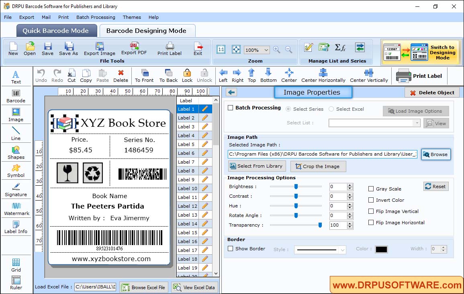The image size is (464, 294).
Task: Click Select From Library button
Action: click(x=257, y=166)
